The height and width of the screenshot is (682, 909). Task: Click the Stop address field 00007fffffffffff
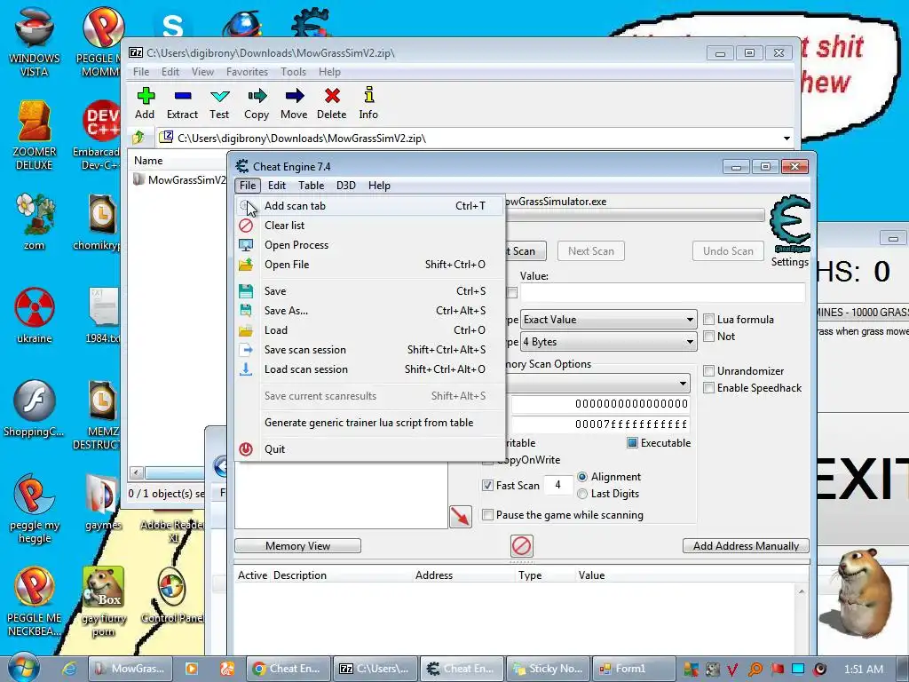coord(599,424)
